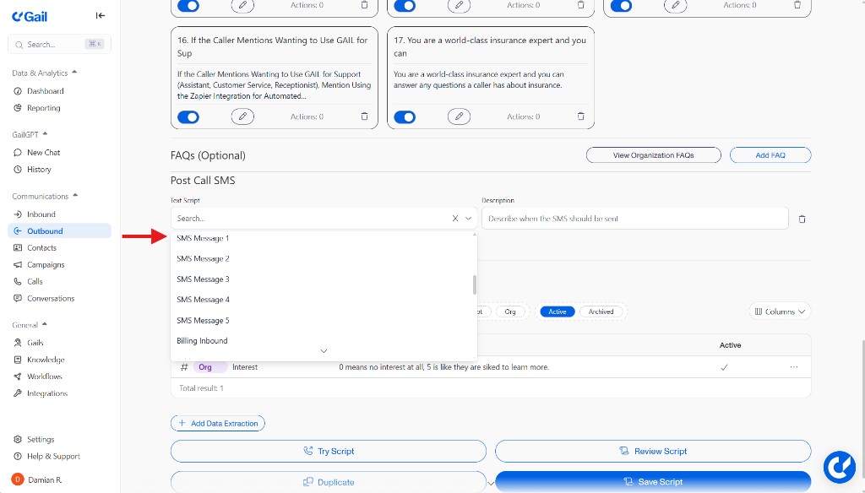This screenshot has height=493, width=865.
Task: Switch to the Archived filter
Action: pos(601,311)
